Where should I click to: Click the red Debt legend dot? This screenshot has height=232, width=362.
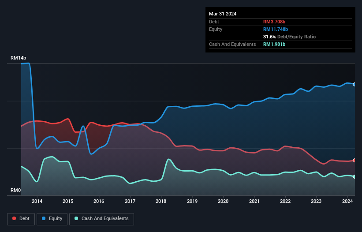click(x=14, y=218)
